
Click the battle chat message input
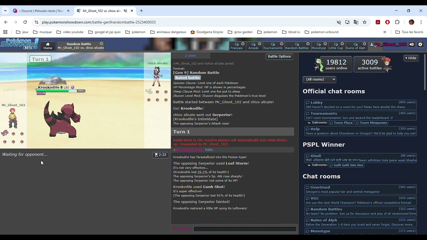point(245,229)
